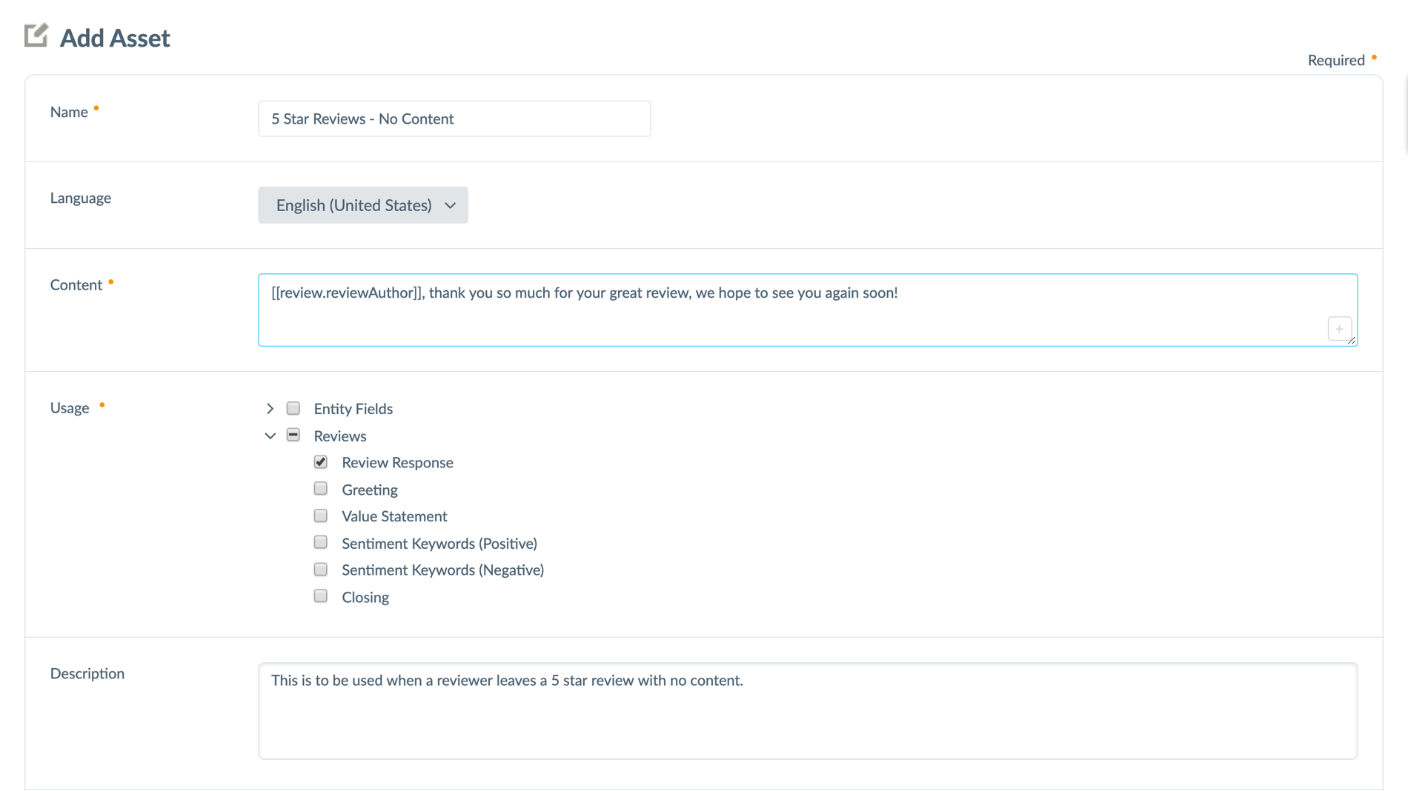Collapse the Reviews tree node

pyautogui.click(x=270, y=435)
